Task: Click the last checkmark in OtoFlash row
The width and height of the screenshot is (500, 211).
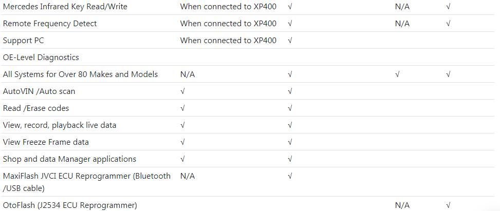Action: tap(448, 205)
